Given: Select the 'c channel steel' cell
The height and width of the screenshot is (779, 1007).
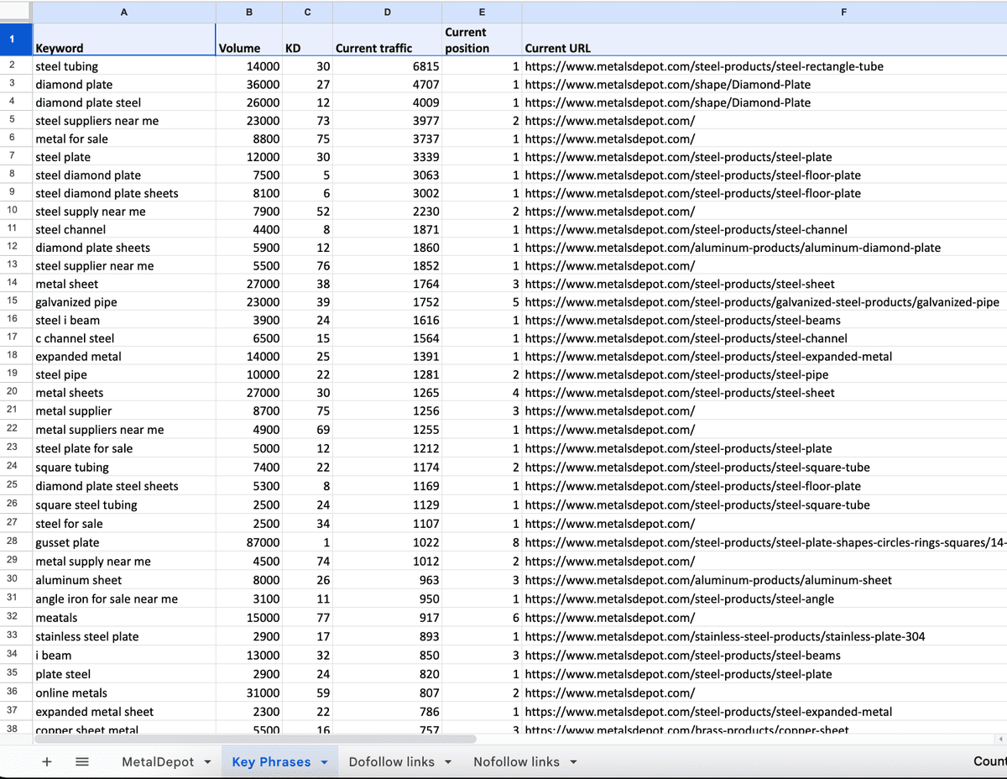Looking at the screenshot, I should 124,338.
